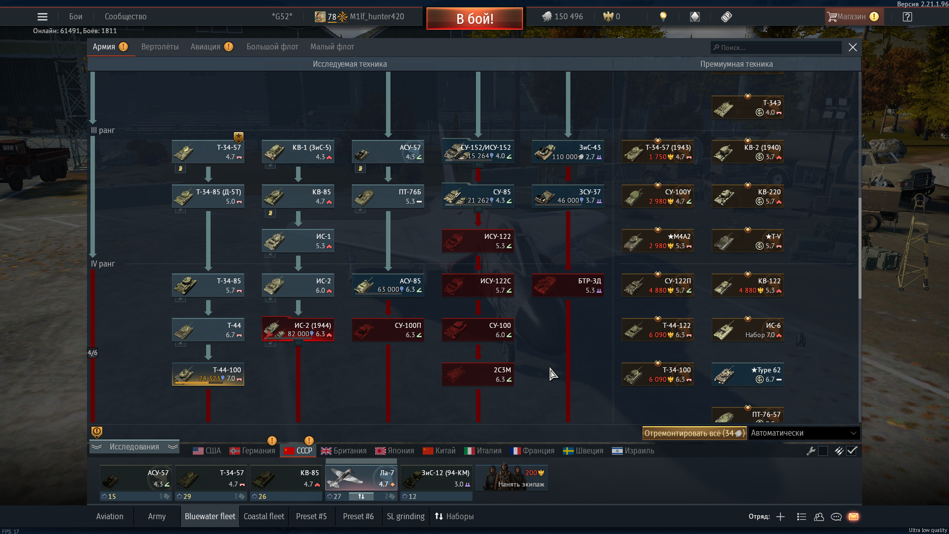Click the slashes icon next to checked box

(x=839, y=451)
